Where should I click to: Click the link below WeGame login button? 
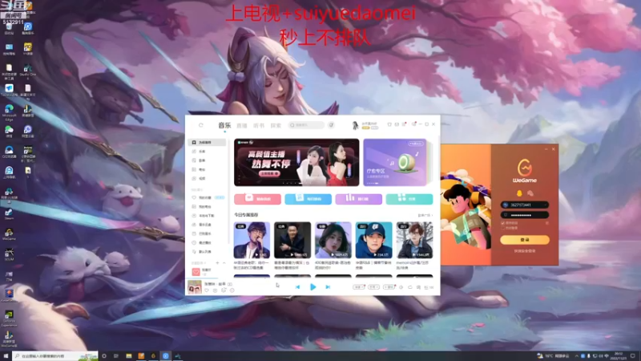click(525, 251)
